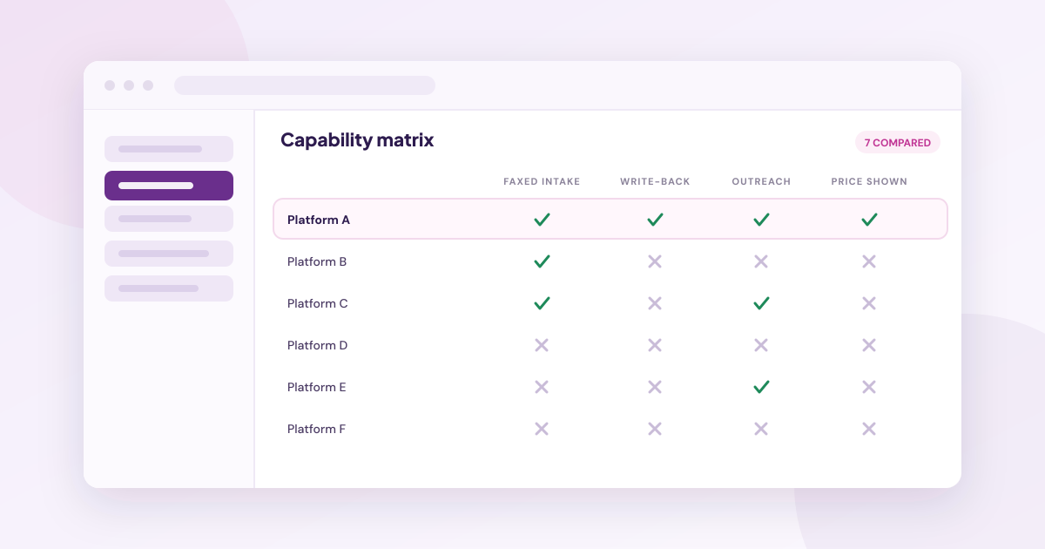Image resolution: width=1045 pixels, height=549 pixels.
Task: Select the highlighted purple sidebar item
Action: 169,186
